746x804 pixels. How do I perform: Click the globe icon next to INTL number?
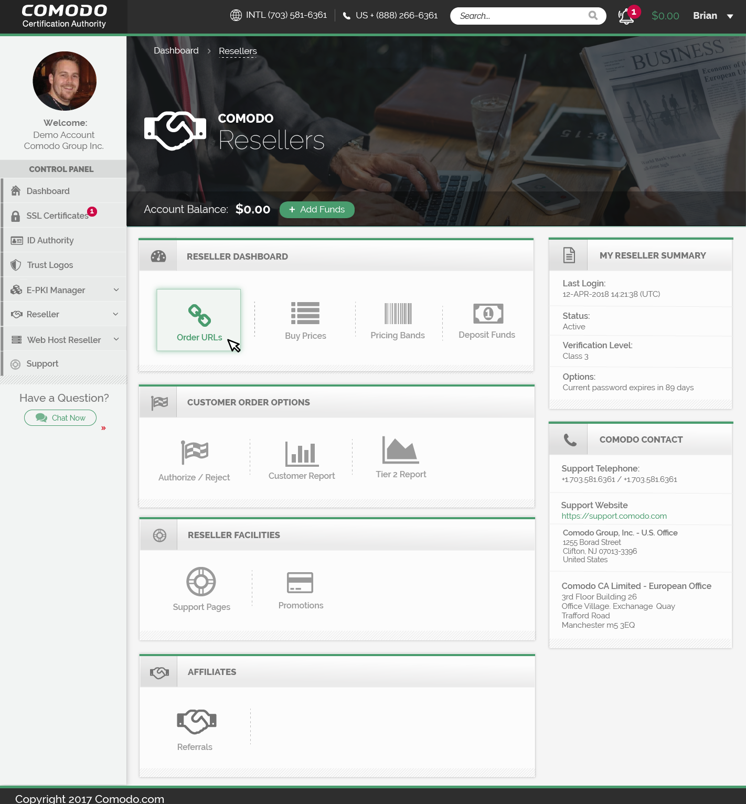click(236, 15)
